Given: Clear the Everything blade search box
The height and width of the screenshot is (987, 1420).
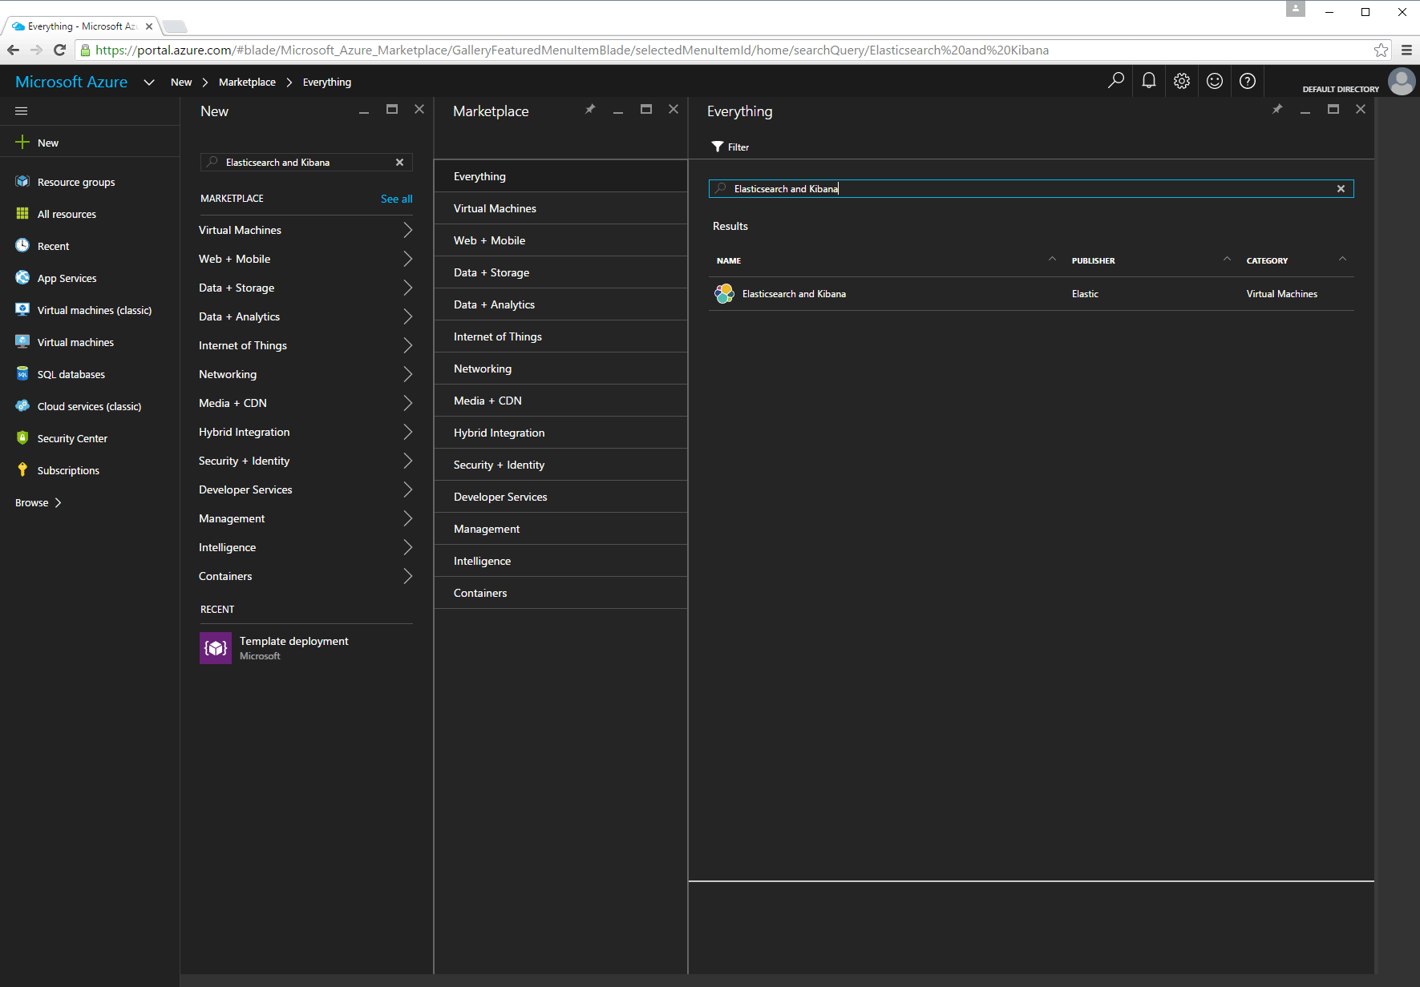Looking at the screenshot, I should (1341, 189).
